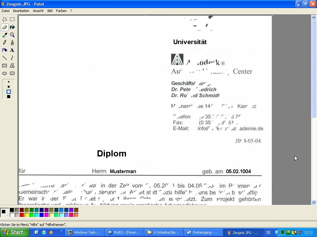Pick the black swatch in the palette
The width and height of the screenshot is (317, 237).
coord(12,210)
